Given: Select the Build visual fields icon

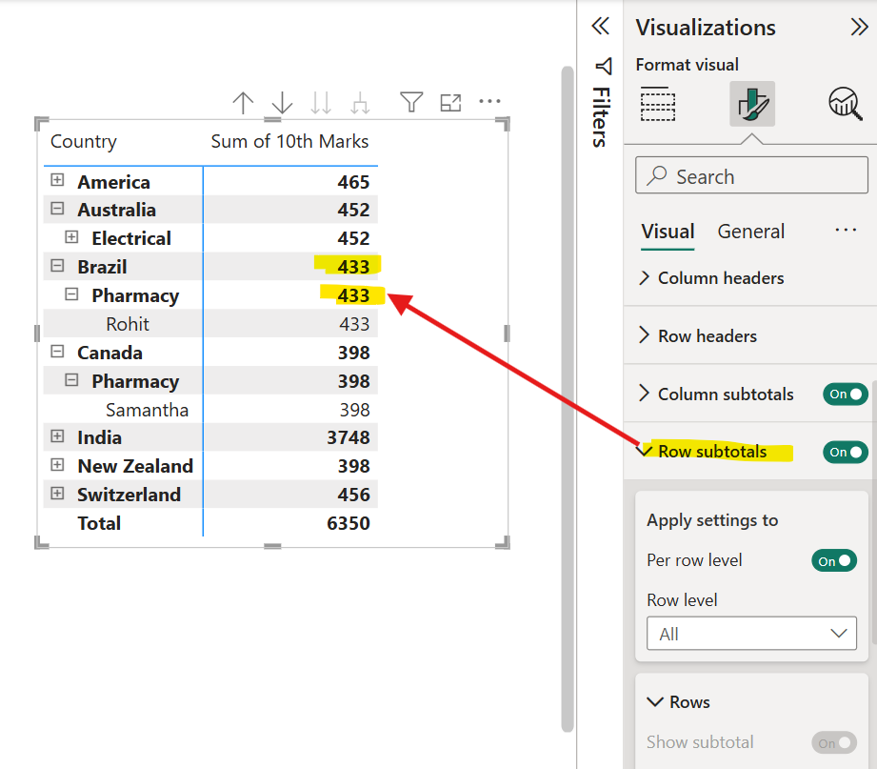Looking at the screenshot, I should coord(658,104).
